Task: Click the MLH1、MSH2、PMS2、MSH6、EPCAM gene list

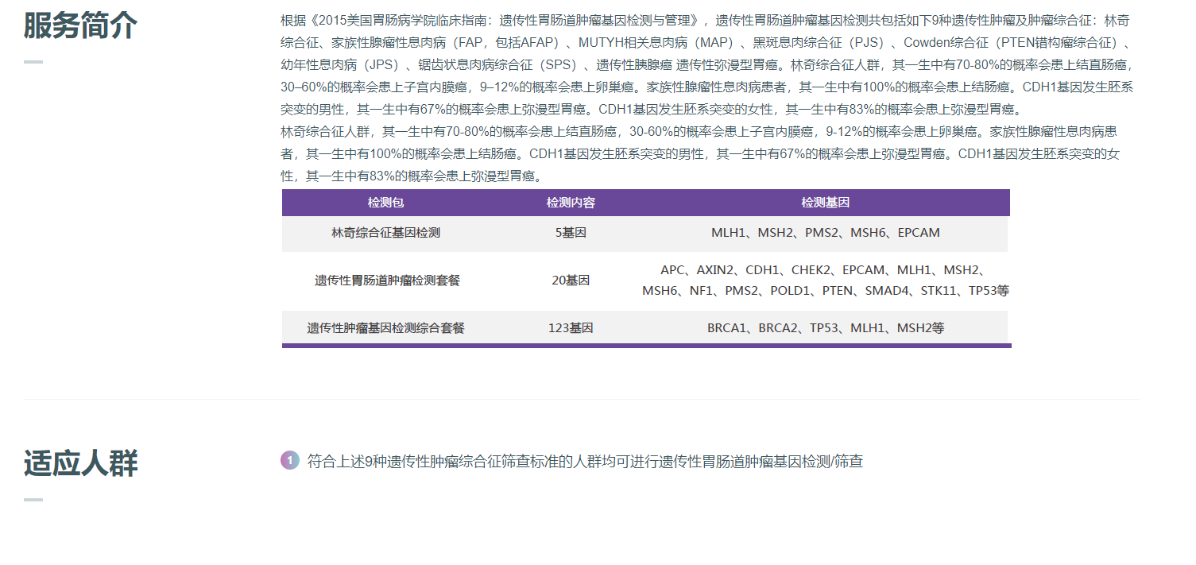Action: pos(825,233)
